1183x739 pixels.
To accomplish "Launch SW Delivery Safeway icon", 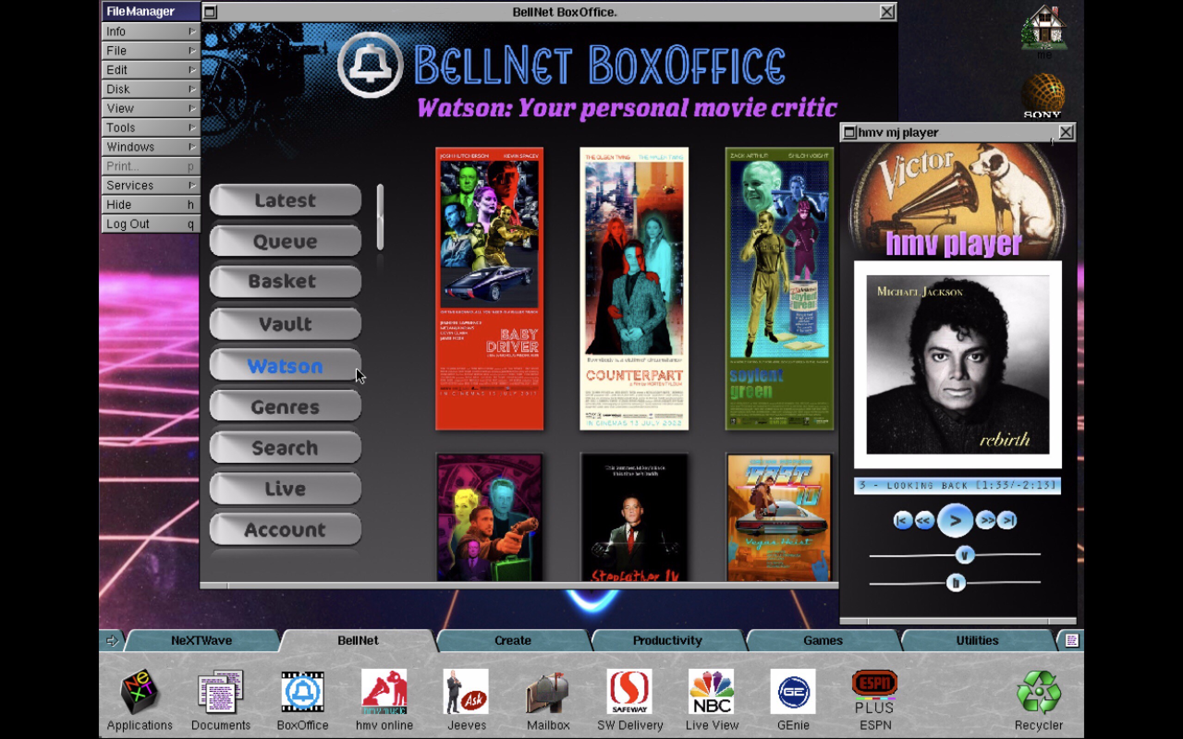I will pos(630,691).
